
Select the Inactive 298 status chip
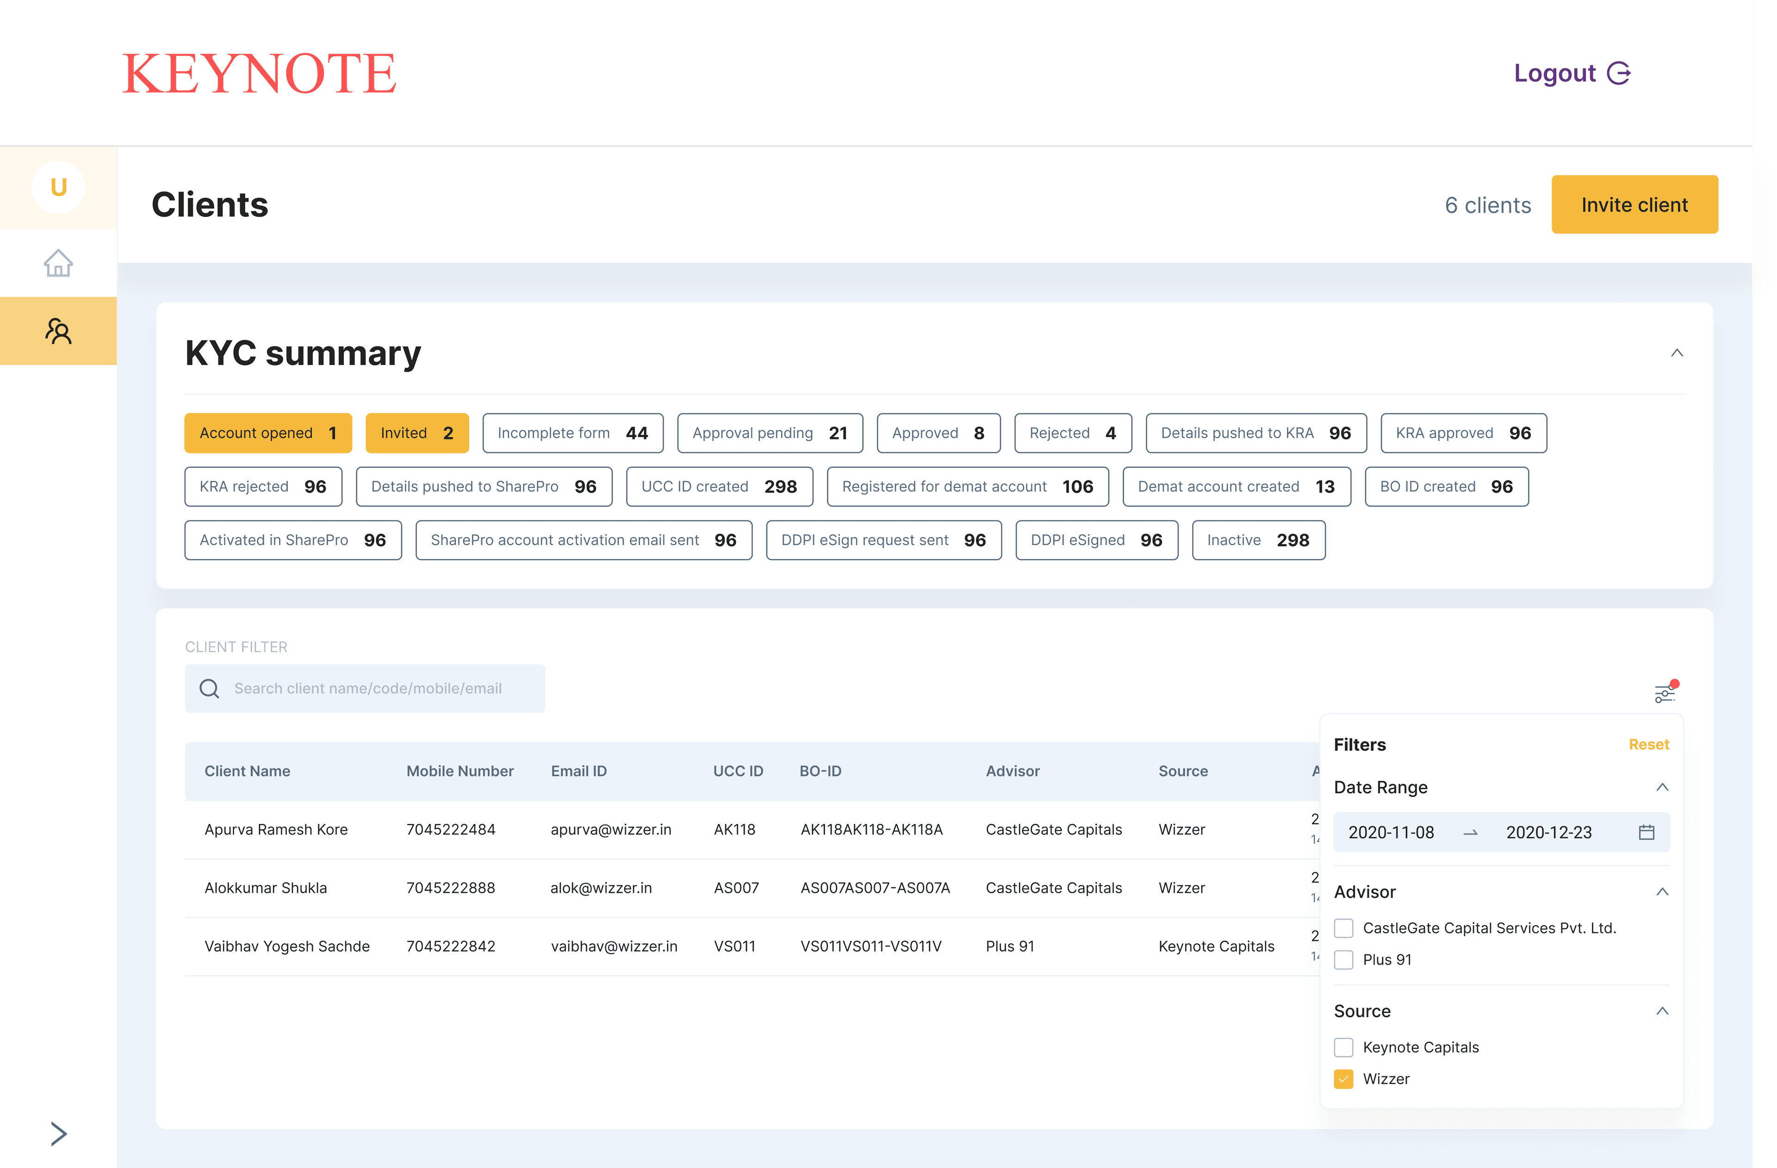tap(1259, 540)
